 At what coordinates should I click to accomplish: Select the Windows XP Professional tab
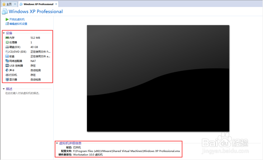click(38, 4)
